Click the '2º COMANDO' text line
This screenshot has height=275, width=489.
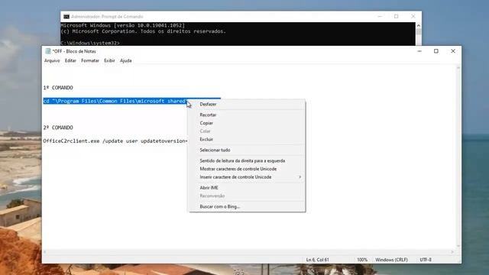[58, 128]
